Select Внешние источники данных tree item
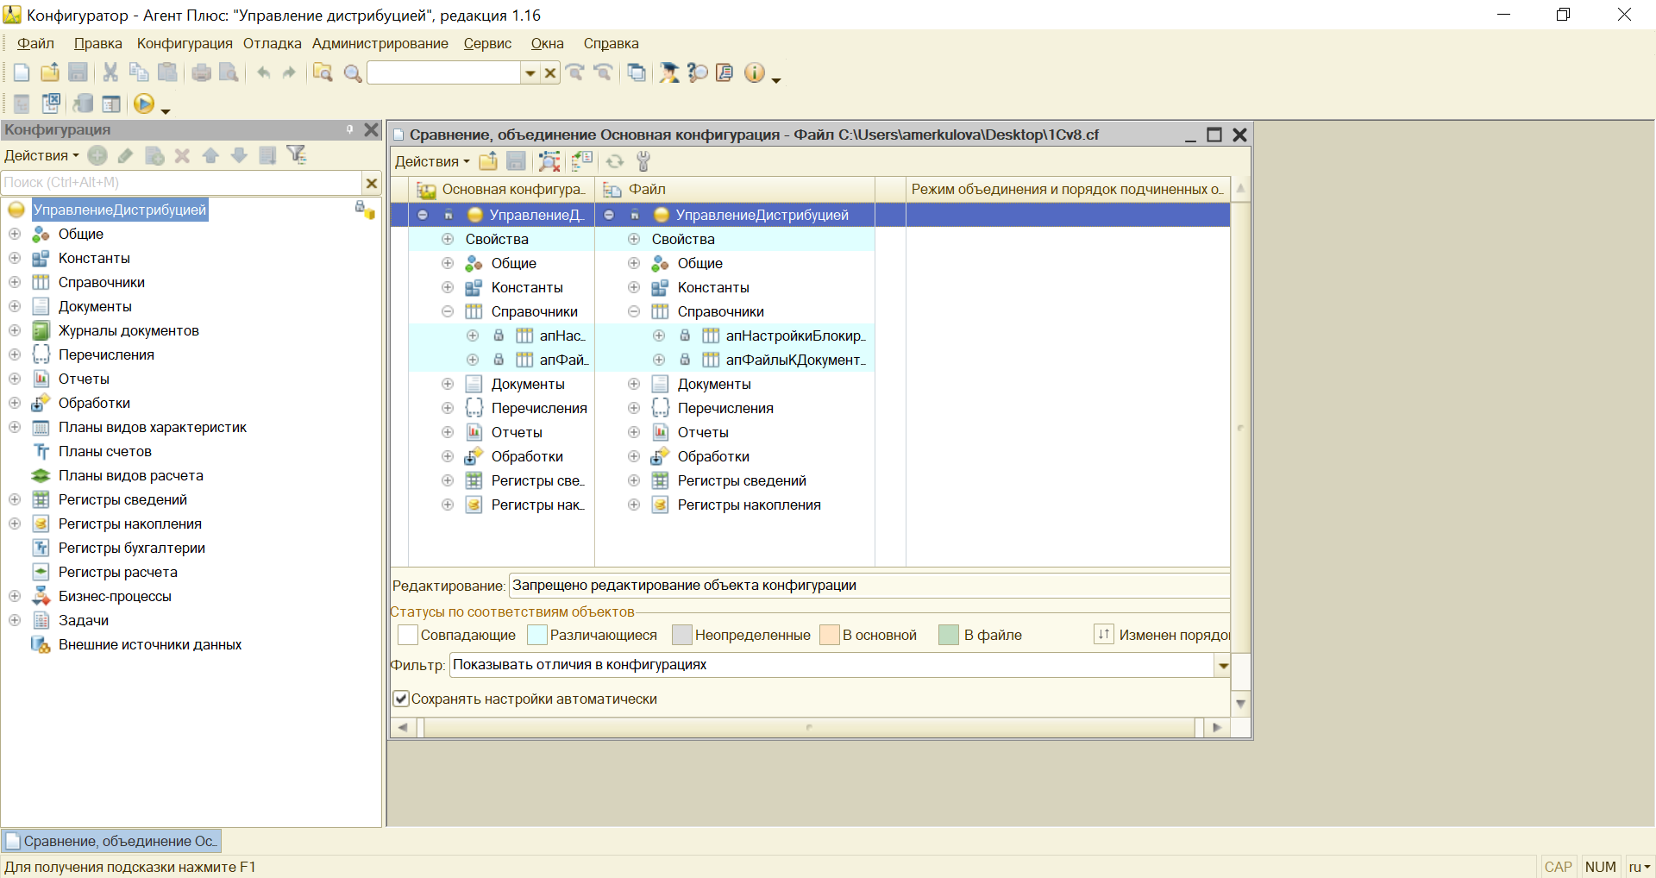The width and height of the screenshot is (1656, 878). (150, 644)
